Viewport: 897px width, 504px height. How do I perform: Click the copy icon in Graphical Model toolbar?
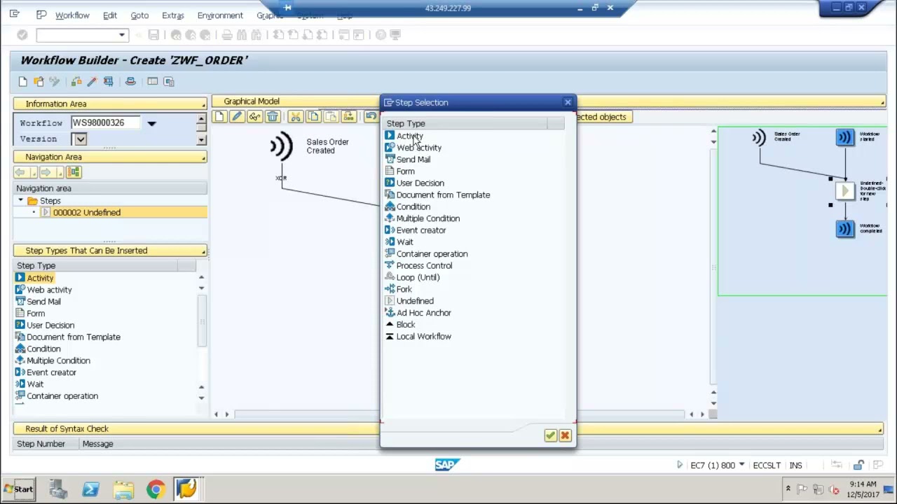[313, 117]
